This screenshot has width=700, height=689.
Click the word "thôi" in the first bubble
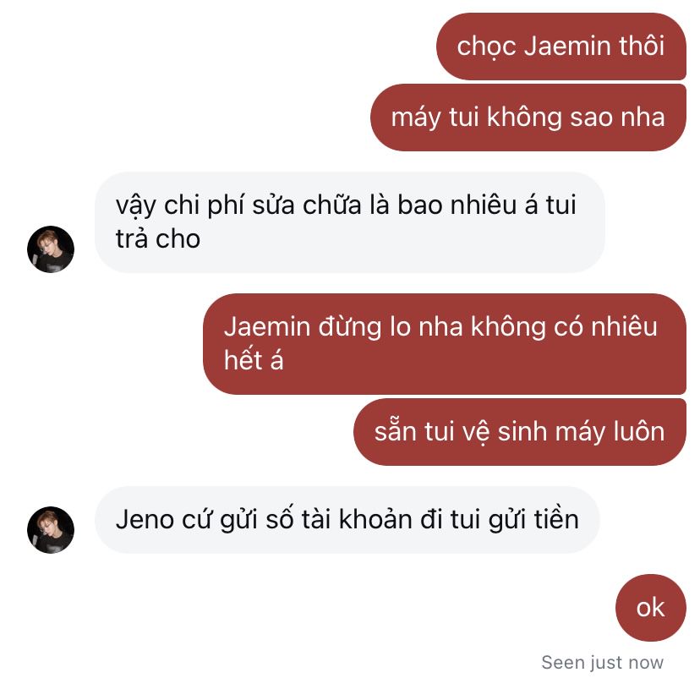(x=642, y=46)
